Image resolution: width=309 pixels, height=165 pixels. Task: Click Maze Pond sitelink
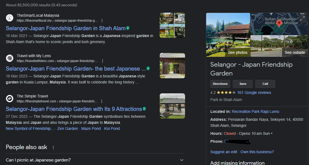(x=91, y=128)
